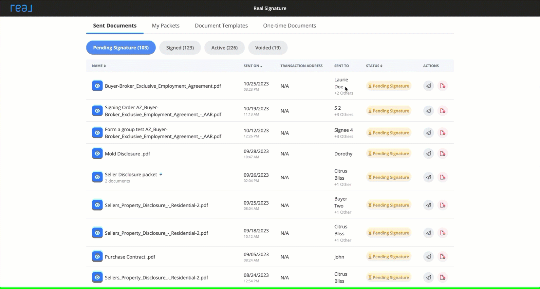
Task: Click '2 documents' under Seller Disclosure packet
Action: (117, 181)
